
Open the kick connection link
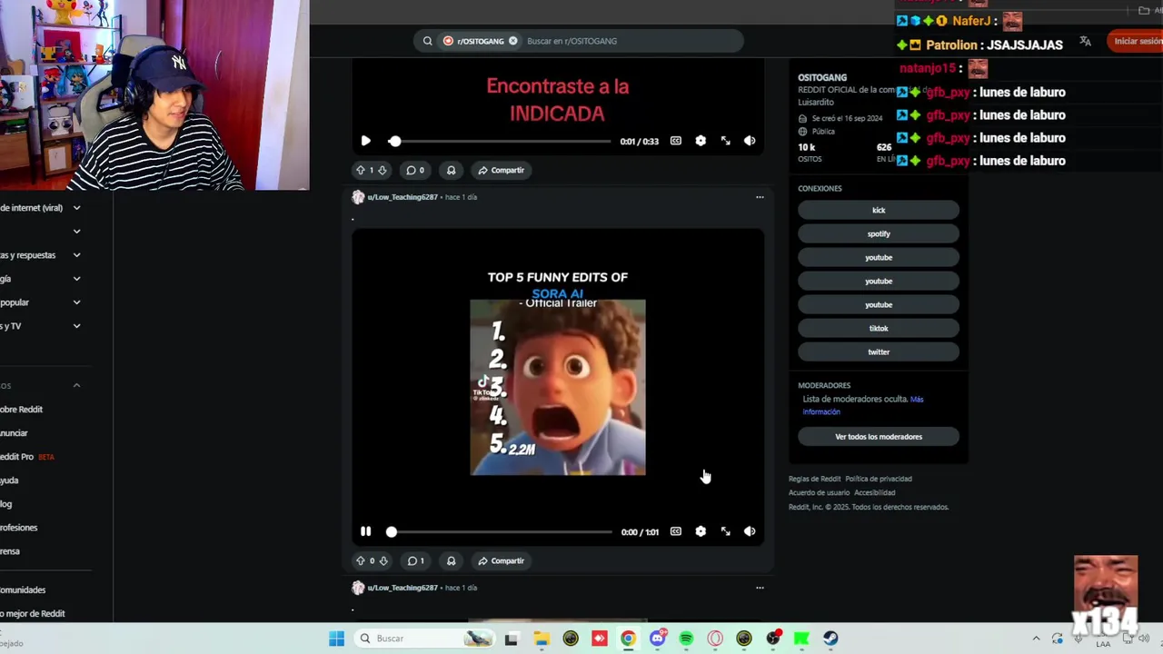[879, 210]
